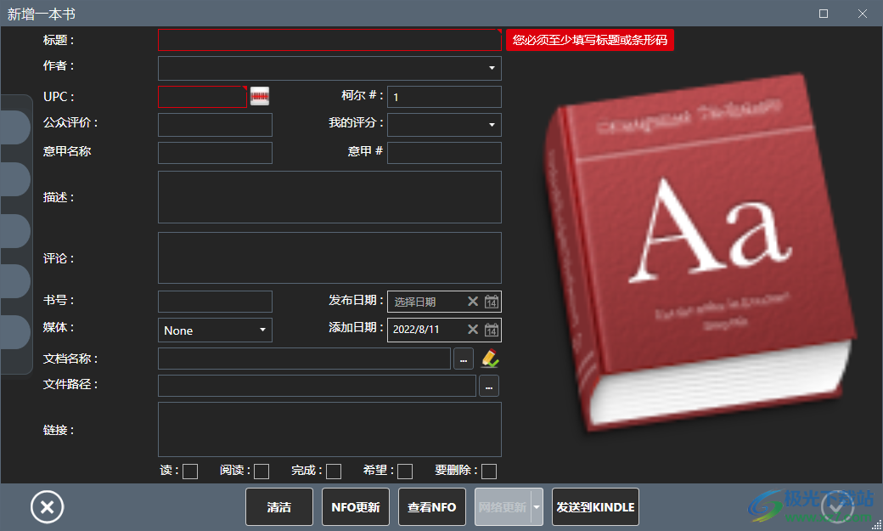The height and width of the screenshot is (531, 883).
Task: Clear the 发布日期 field with the X icon
Action: (x=473, y=301)
